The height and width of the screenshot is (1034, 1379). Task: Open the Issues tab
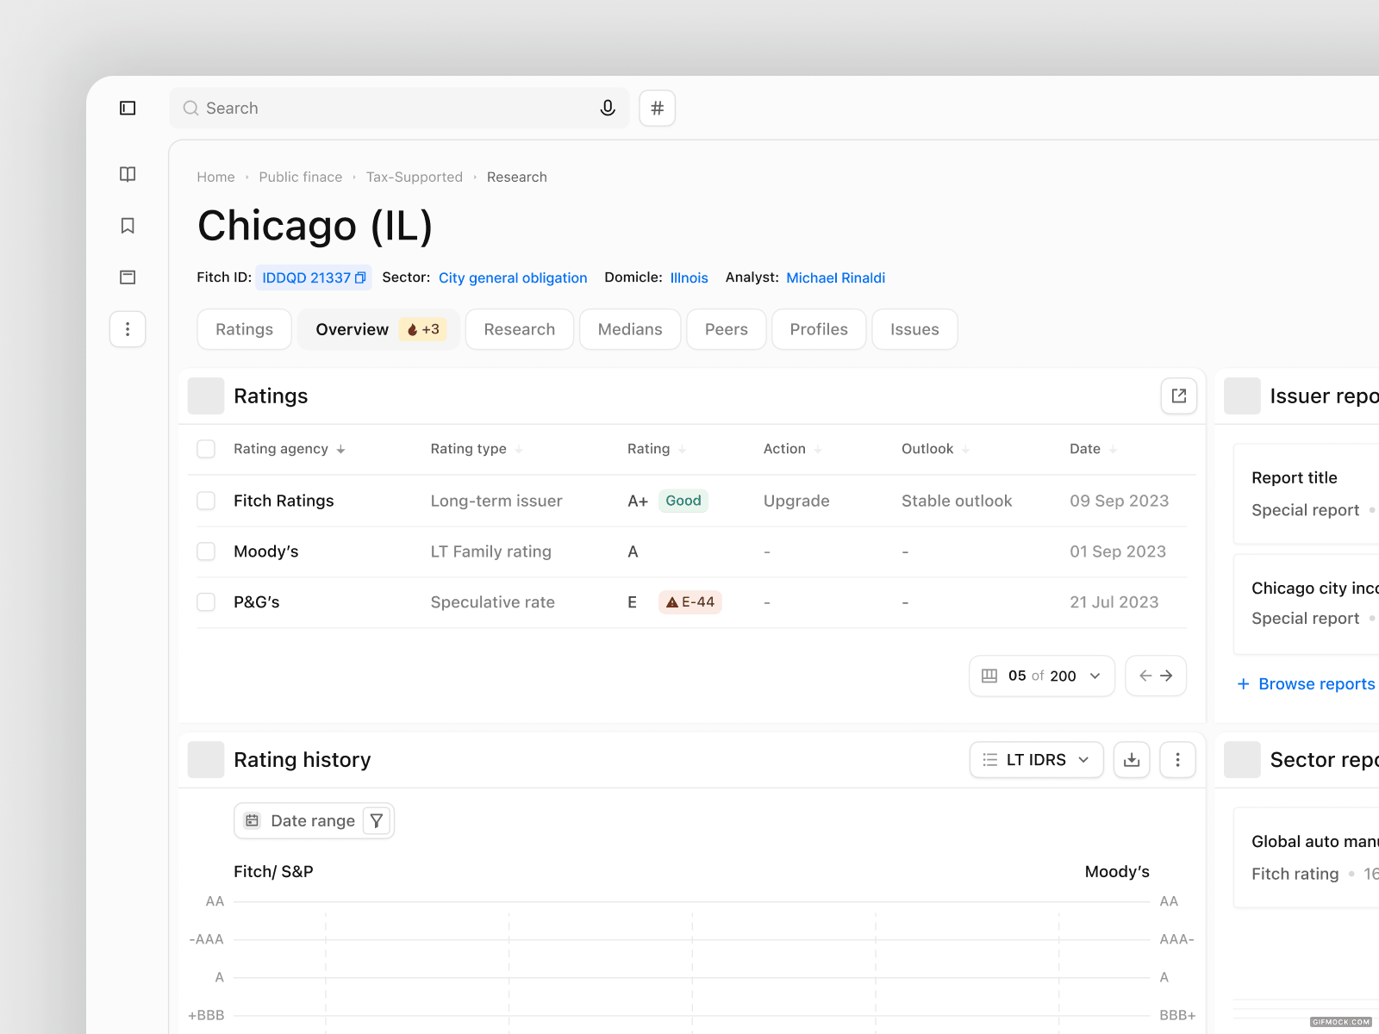coord(914,329)
